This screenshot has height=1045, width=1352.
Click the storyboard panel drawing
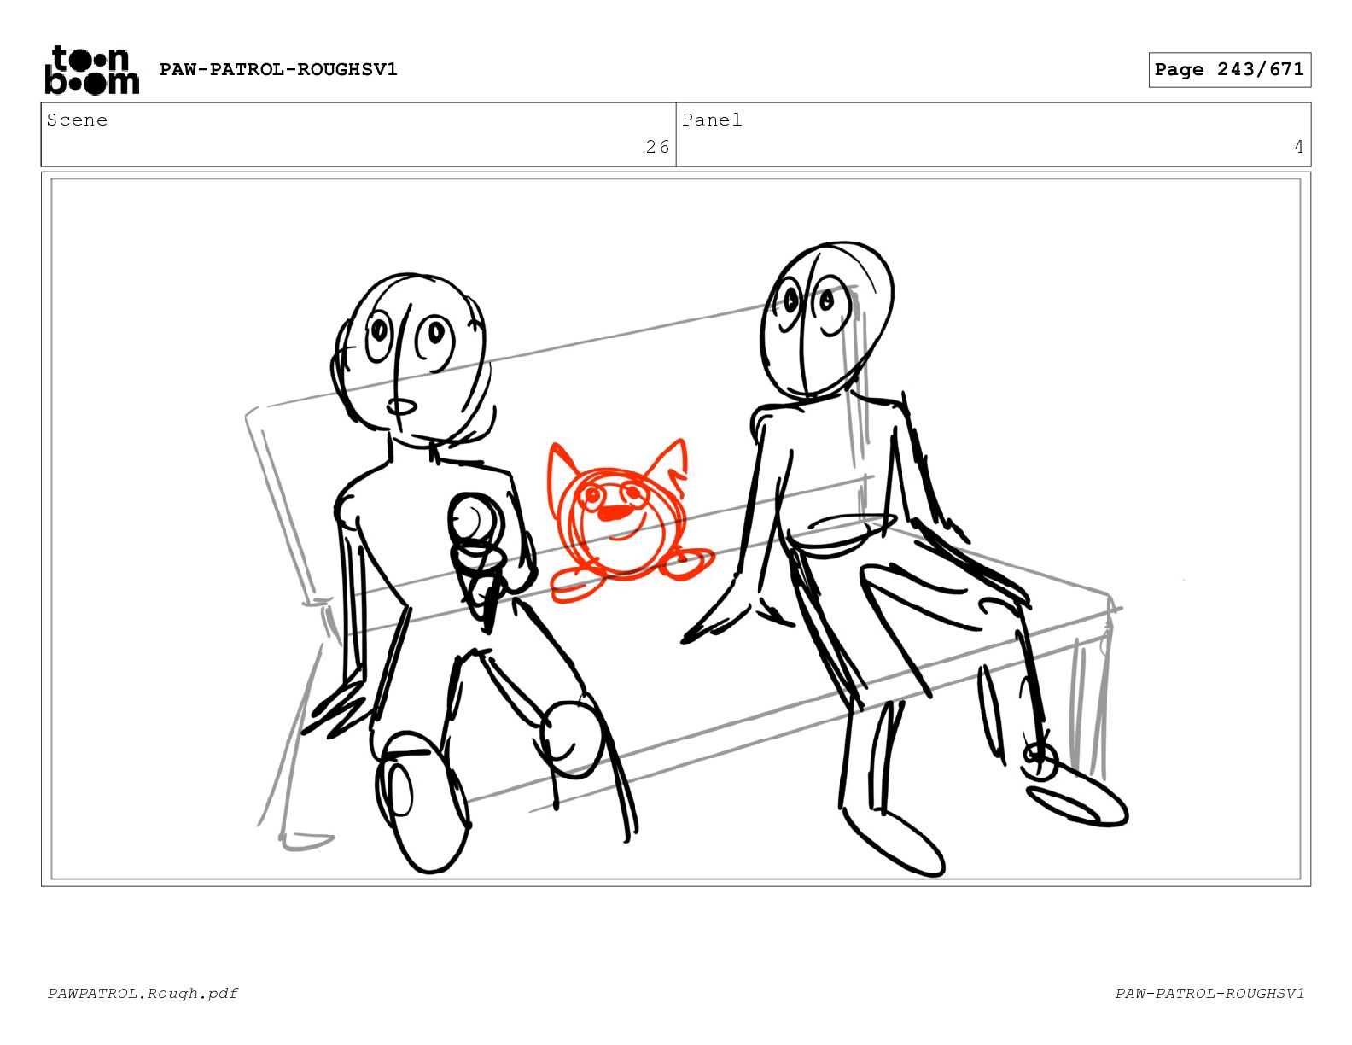pos(676,528)
